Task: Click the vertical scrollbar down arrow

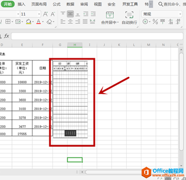Action: point(181,166)
